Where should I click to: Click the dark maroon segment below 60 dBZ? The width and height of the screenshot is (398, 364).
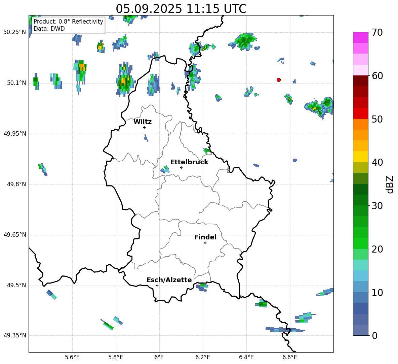361,81
